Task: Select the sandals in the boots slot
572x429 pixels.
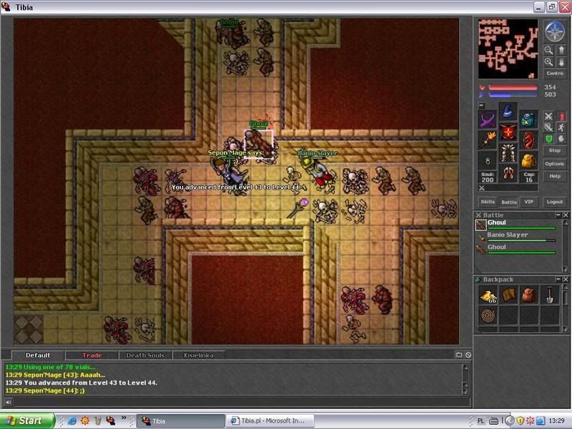Action: (x=508, y=174)
